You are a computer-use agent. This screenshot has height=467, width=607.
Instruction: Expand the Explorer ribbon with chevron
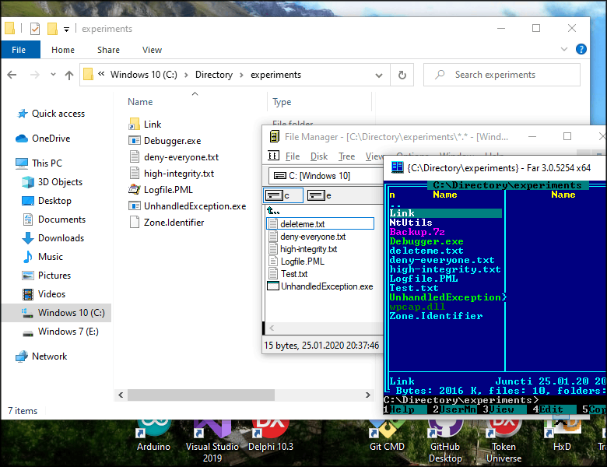564,49
